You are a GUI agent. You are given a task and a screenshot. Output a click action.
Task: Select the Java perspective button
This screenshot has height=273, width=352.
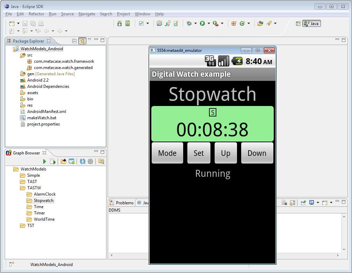[x=311, y=23]
